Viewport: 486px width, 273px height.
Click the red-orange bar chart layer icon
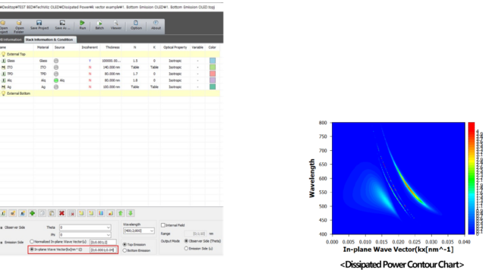111,213
